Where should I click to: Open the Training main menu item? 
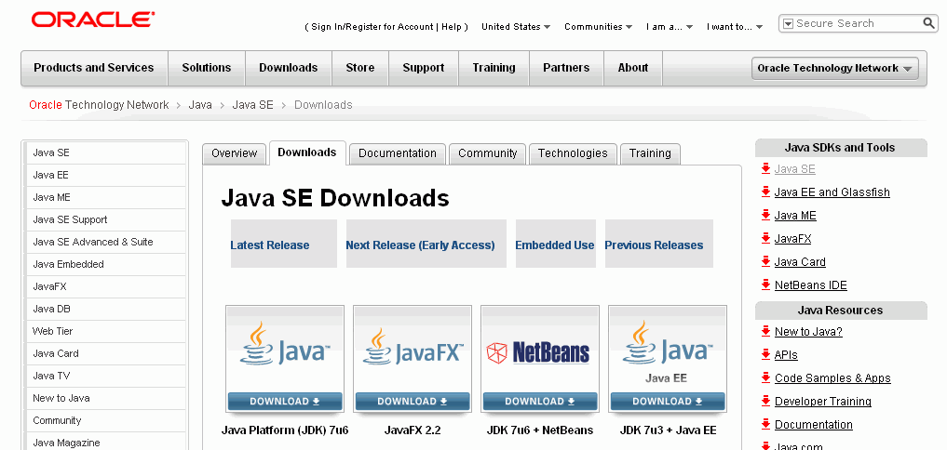494,68
